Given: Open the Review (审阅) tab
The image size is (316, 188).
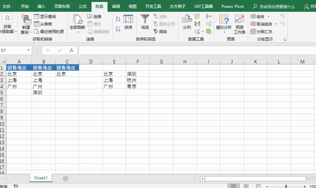Looking at the screenshot, I should pos(116,7).
